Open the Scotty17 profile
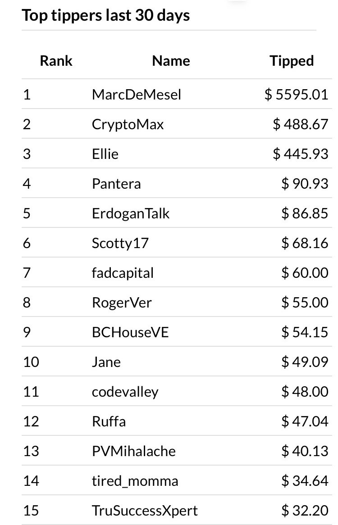The width and height of the screenshot is (338, 525). (x=120, y=244)
